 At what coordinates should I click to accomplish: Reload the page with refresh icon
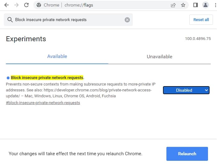(x=26, y=5)
